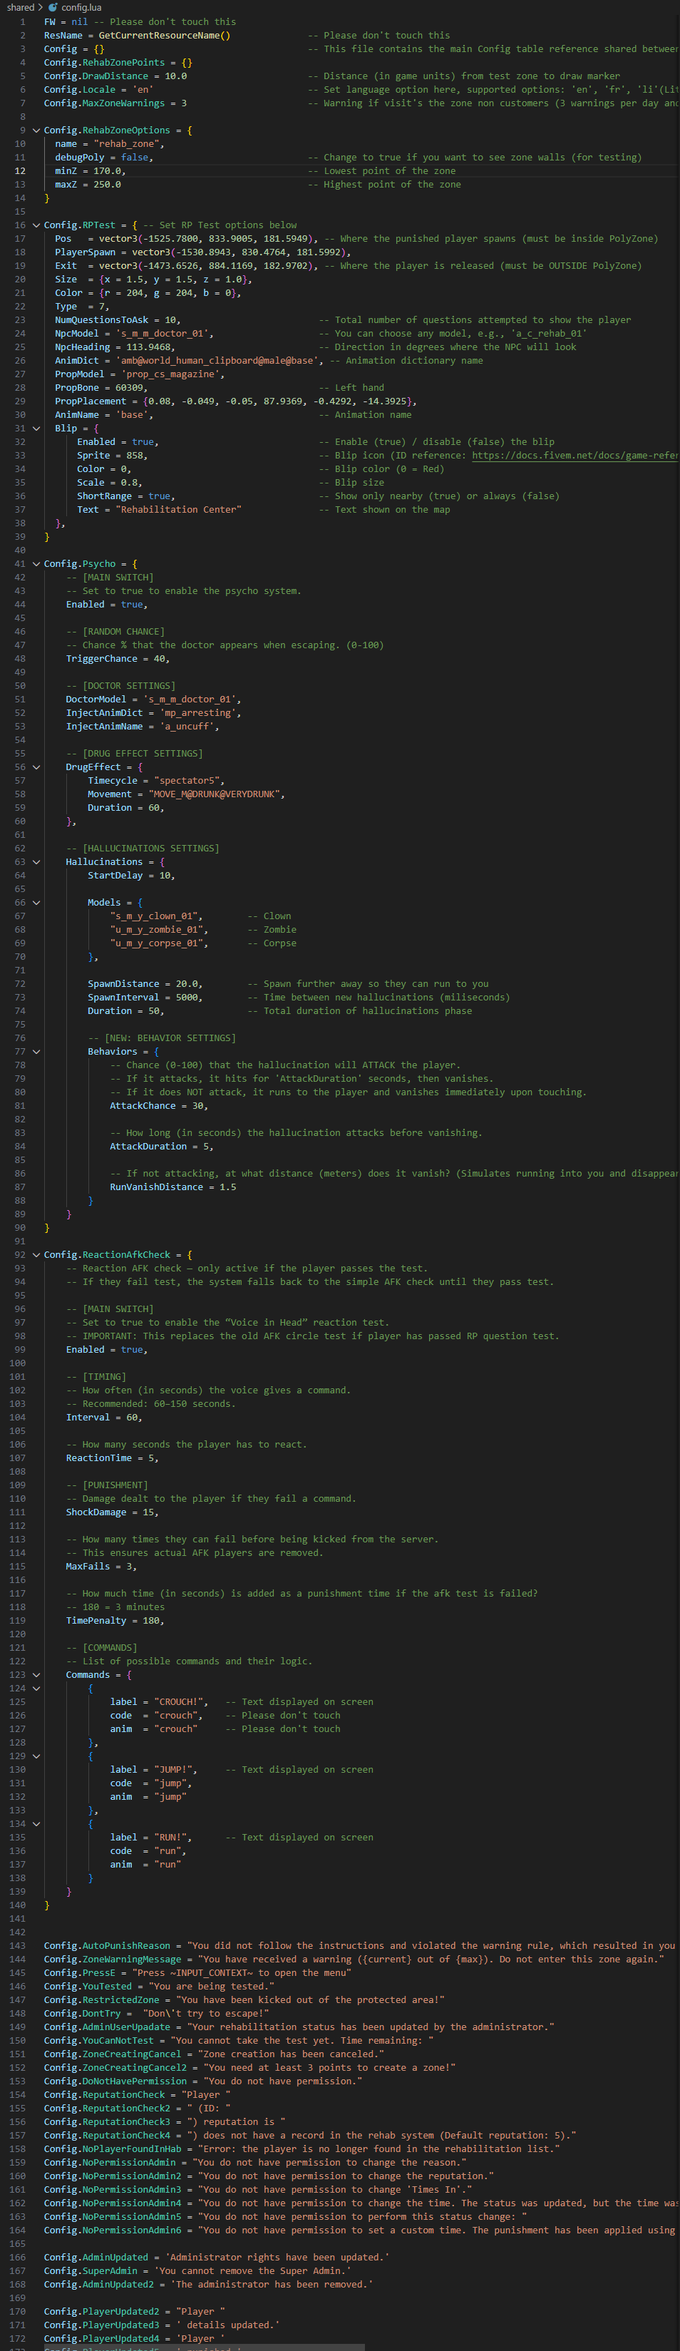Click line number 100 in the gutter
Image resolution: width=680 pixels, height=2351 pixels.
coord(17,1363)
